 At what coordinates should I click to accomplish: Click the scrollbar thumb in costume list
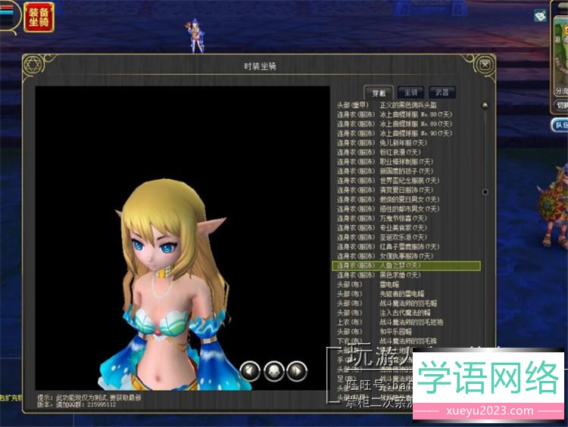click(485, 192)
